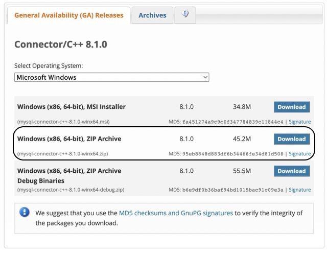Click MD5 hash starting with 95eb8848

[232, 153]
